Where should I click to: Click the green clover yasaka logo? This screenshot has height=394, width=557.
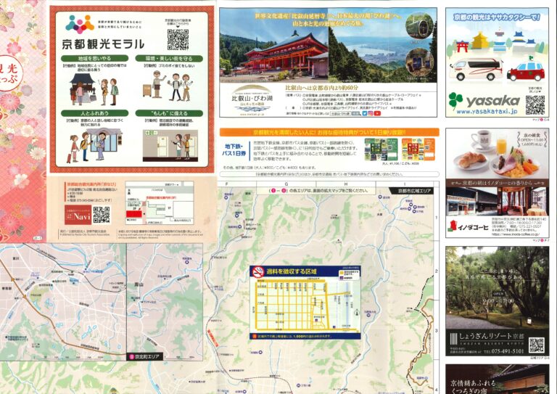click(x=455, y=101)
